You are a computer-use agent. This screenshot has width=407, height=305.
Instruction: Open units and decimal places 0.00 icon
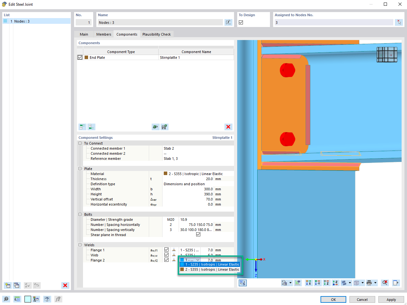(x=17, y=299)
